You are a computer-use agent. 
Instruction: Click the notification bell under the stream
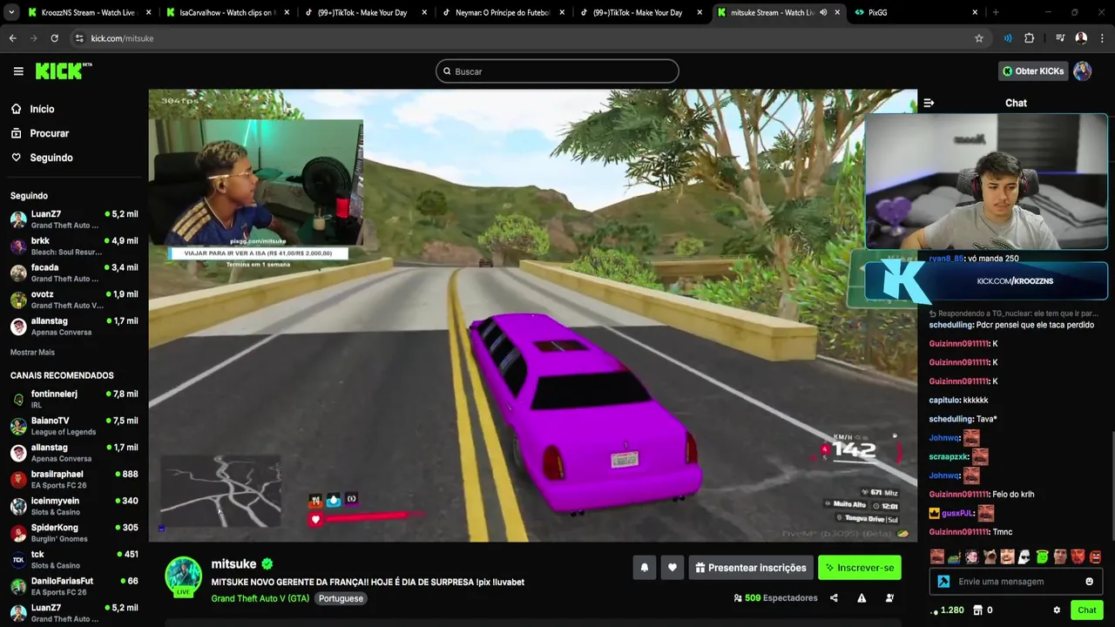(x=645, y=568)
